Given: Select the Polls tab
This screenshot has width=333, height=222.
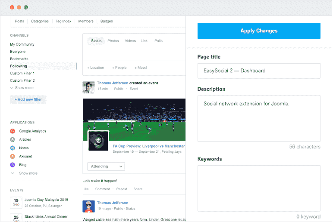Looking at the screenshot, I should 158,41.
